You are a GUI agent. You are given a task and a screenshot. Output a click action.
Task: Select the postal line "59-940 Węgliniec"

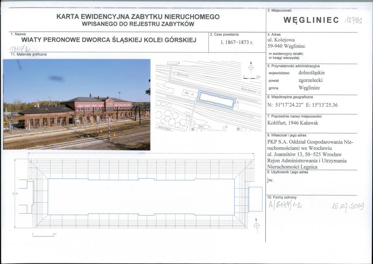(287, 46)
